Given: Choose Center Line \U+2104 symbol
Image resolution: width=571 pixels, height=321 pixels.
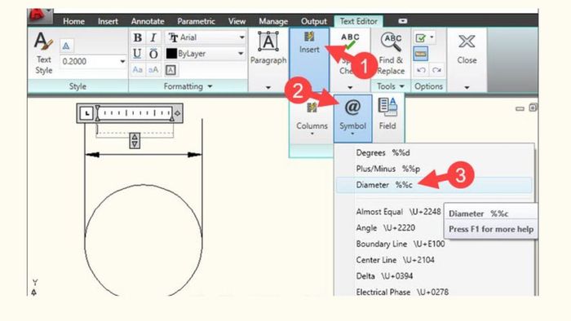Looking at the screenshot, I should coord(395,260).
